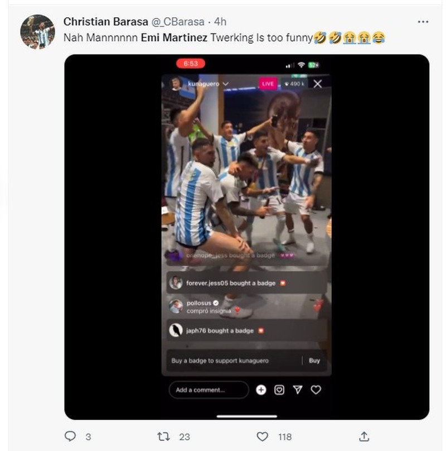Retweet using the retweet arrows icon
Image resolution: width=446 pixels, height=451 pixels.
coord(163,436)
